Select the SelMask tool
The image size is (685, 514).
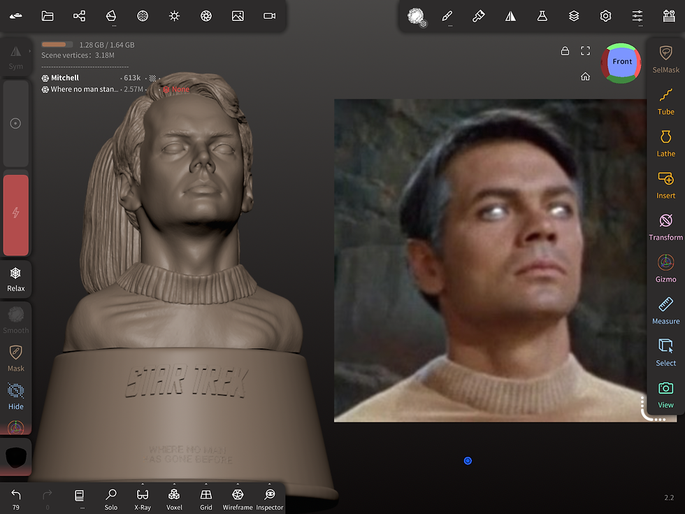click(x=665, y=59)
